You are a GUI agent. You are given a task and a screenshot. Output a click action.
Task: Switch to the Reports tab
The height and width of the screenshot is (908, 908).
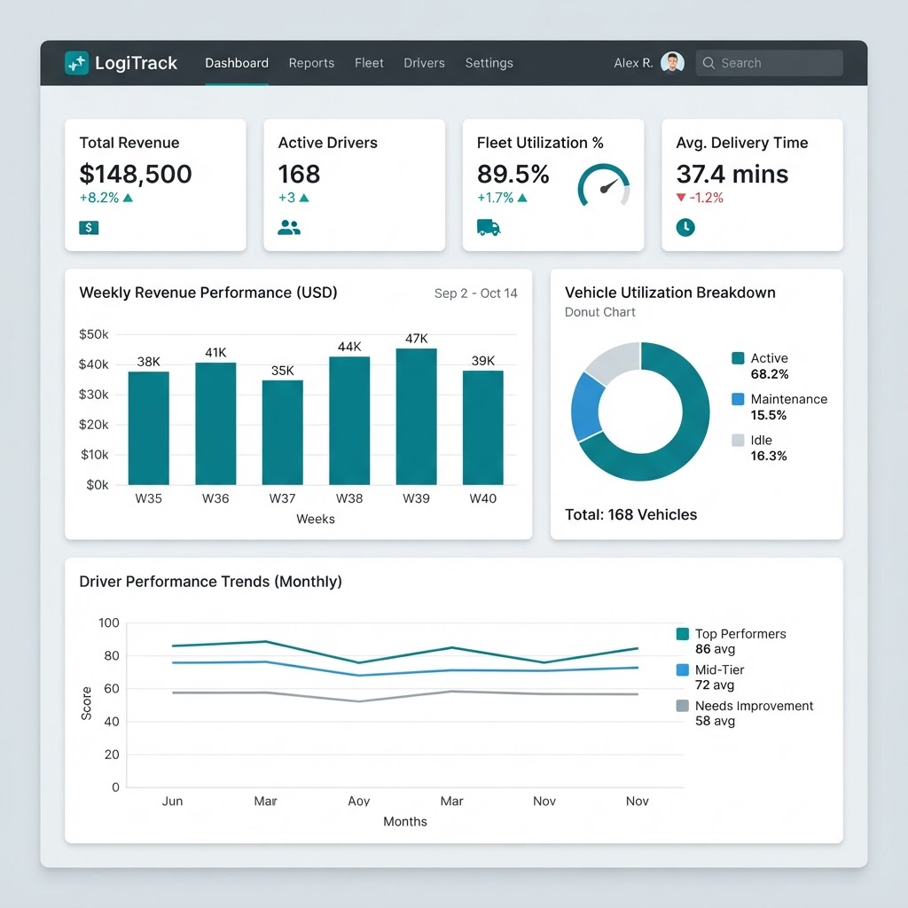tap(311, 63)
